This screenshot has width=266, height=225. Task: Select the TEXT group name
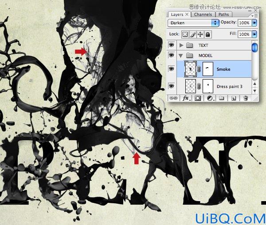pyautogui.click(x=203, y=46)
